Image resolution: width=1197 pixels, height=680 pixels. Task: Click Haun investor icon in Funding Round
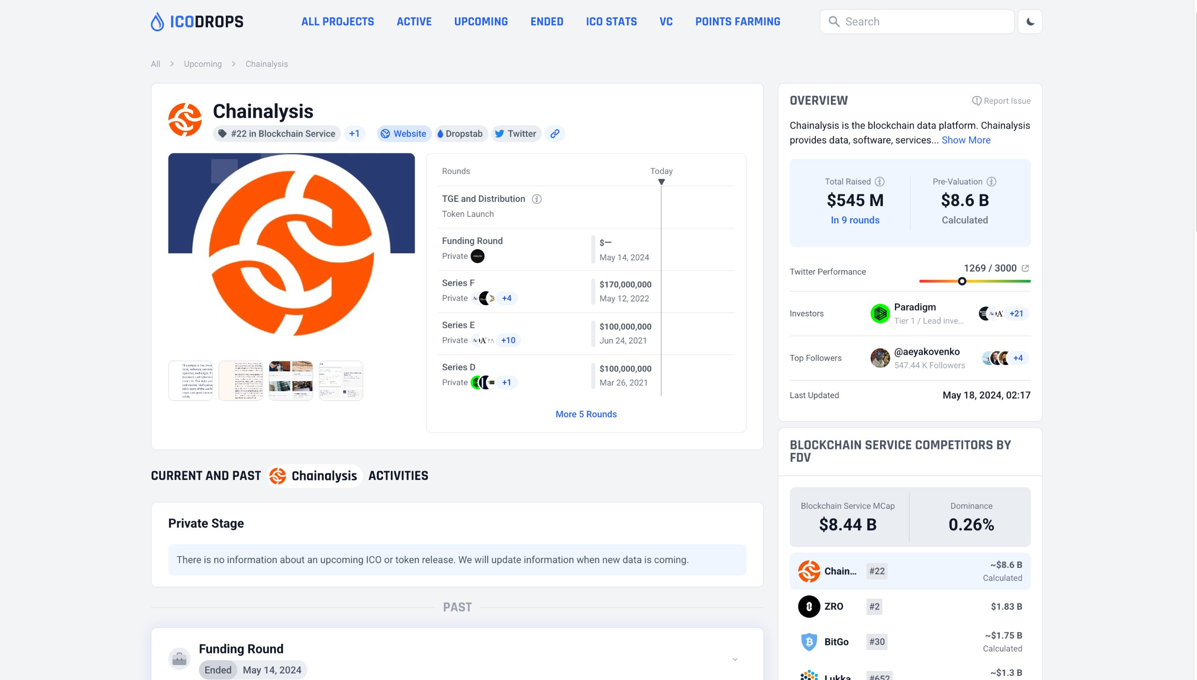[x=477, y=256]
